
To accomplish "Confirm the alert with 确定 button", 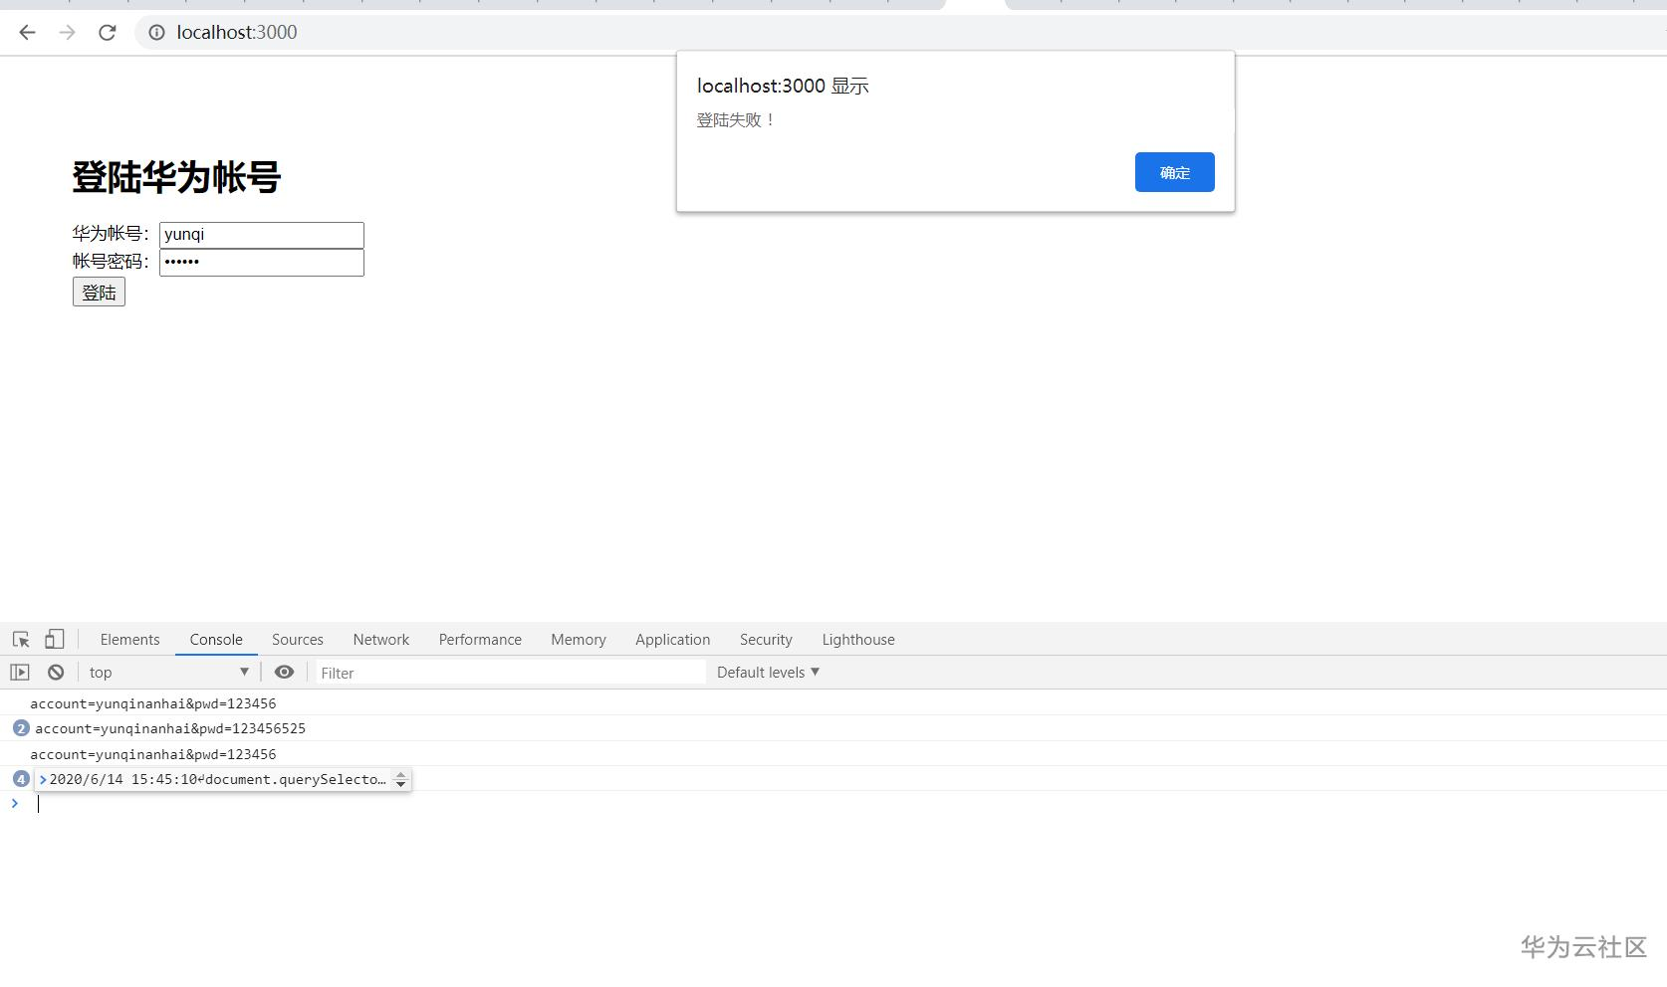I will tap(1175, 172).
